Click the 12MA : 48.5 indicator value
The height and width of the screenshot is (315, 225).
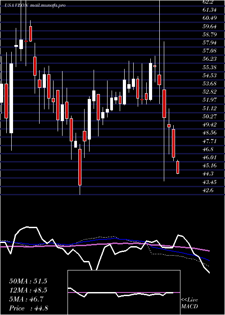pyautogui.click(x=28, y=290)
